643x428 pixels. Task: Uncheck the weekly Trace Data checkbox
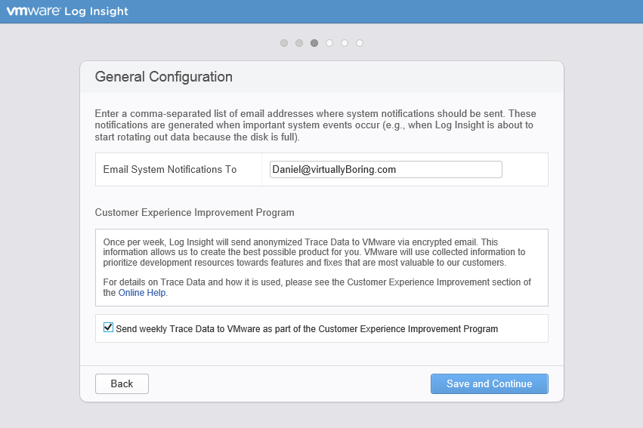point(108,328)
